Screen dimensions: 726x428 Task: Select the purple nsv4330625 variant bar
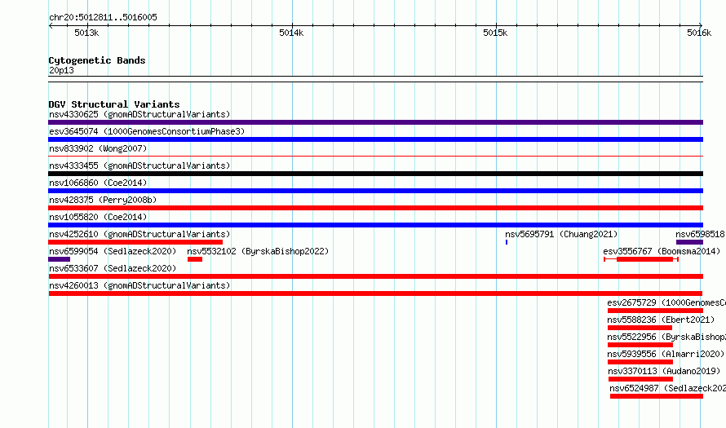[x=375, y=122]
